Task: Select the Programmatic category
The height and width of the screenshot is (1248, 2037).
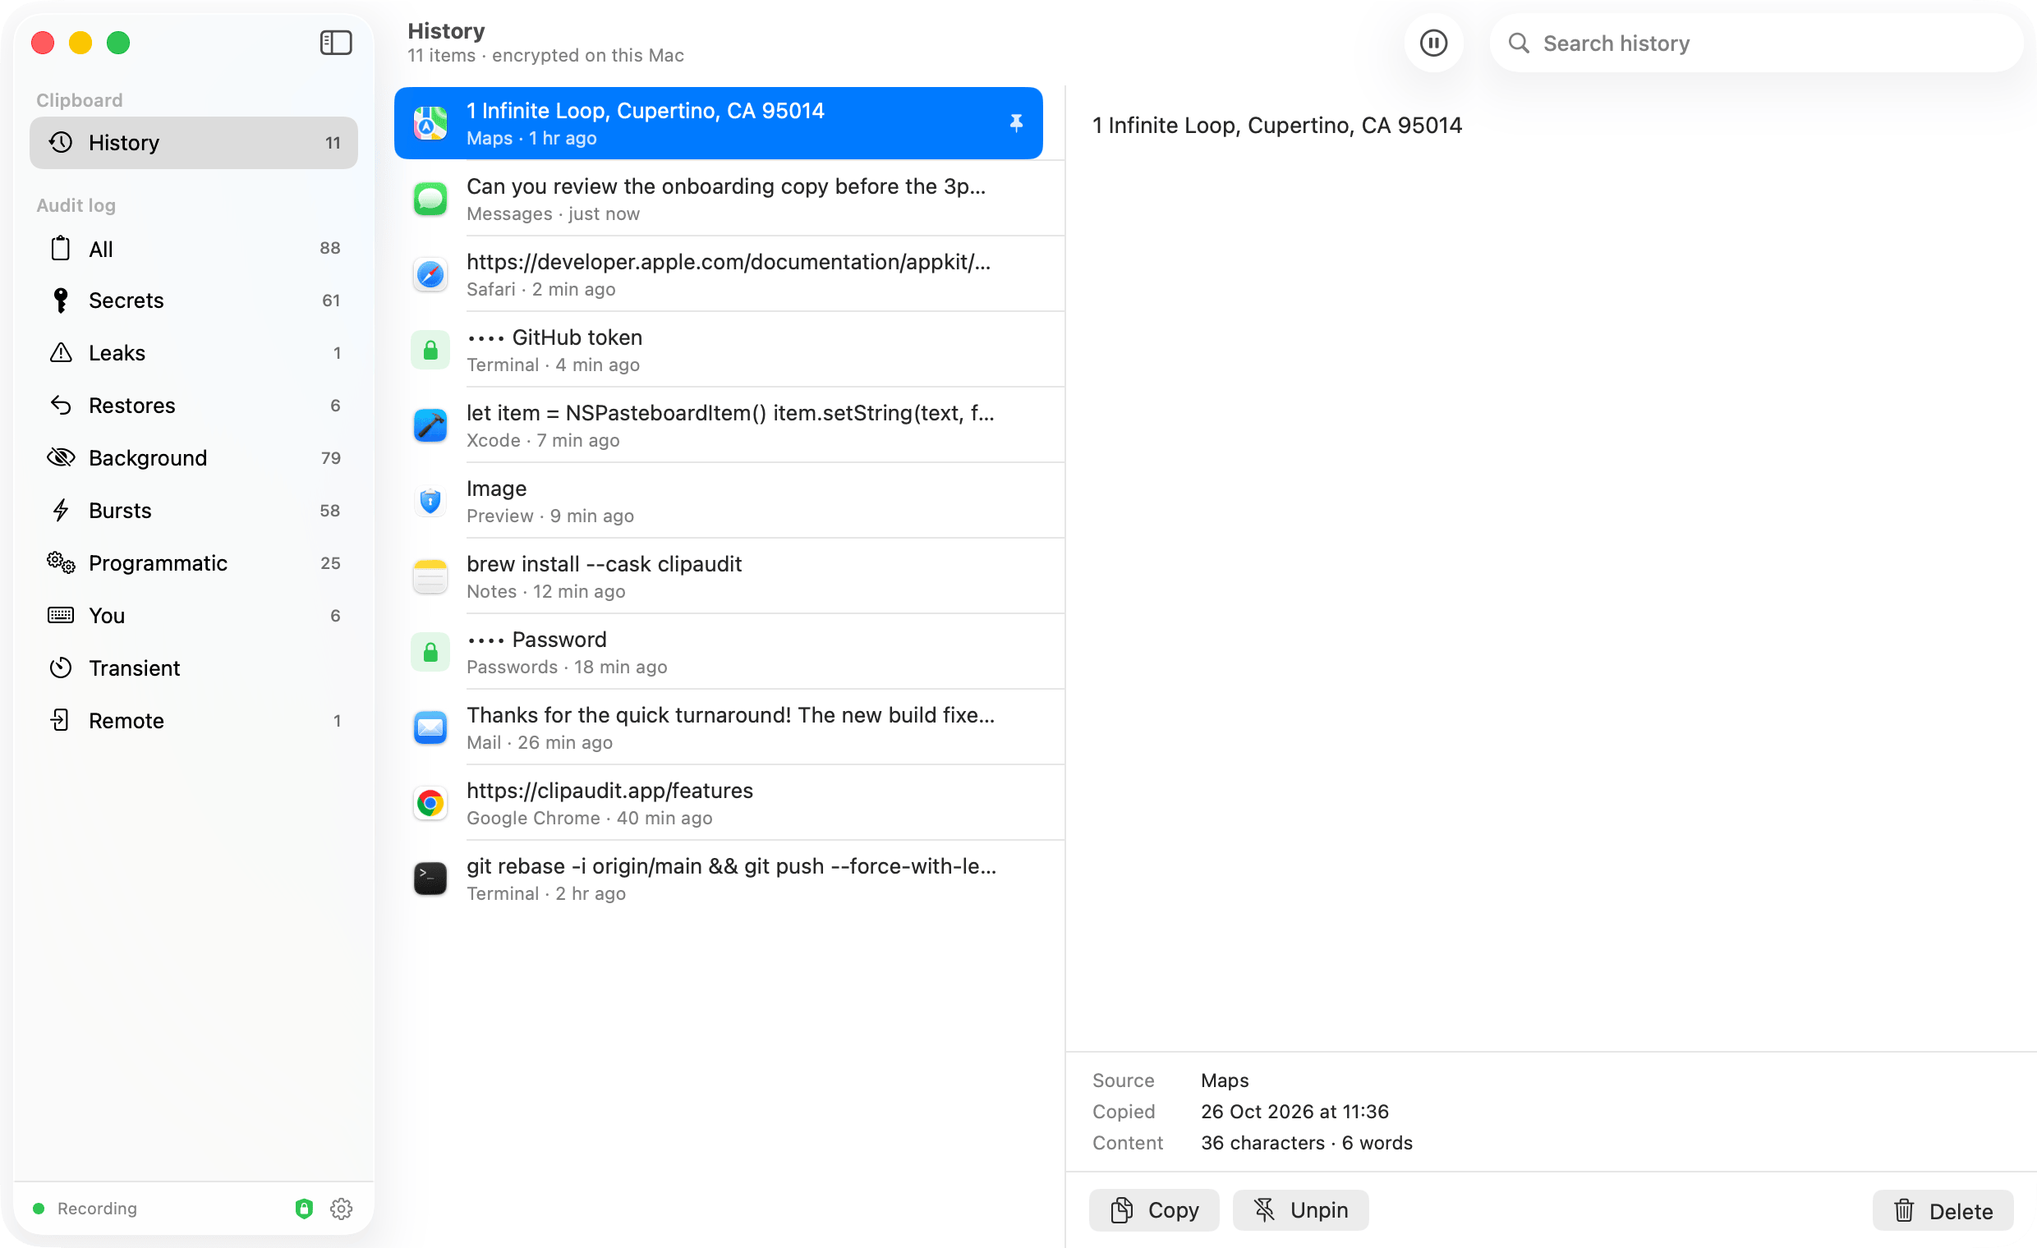Action: pyautogui.click(x=194, y=563)
